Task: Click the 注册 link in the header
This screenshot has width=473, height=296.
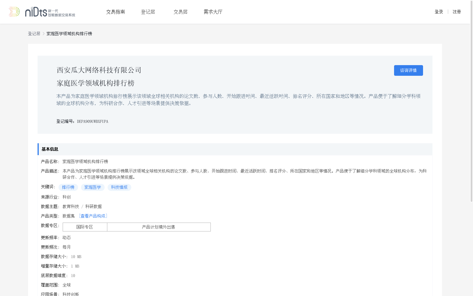Action: tap(457, 12)
